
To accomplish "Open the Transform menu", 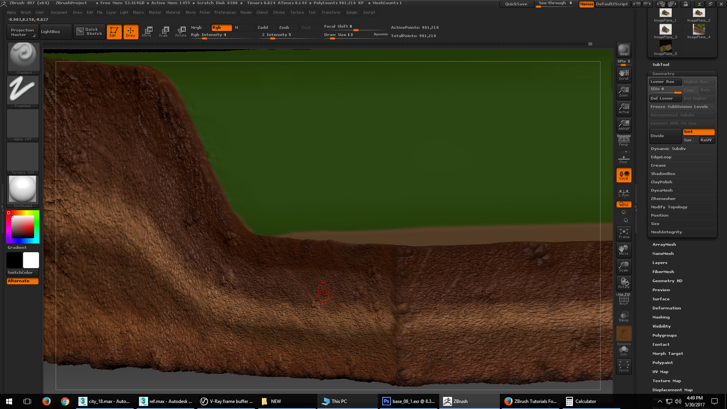I will [x=331, y=12].
